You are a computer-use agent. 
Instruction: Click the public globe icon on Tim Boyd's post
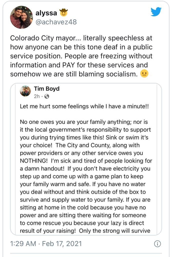(47, 96)
